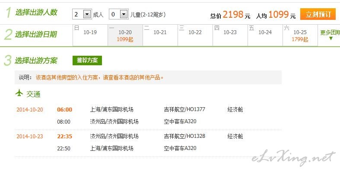Select Saturday 10-25 date with 1799起
This screenshot has height=172, width=340.
point(300,35)
